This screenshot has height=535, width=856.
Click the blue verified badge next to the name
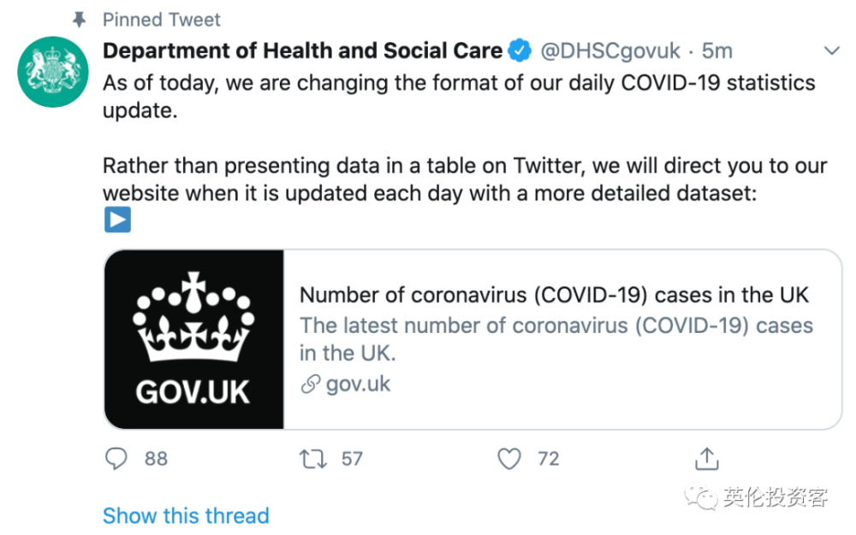519,50
